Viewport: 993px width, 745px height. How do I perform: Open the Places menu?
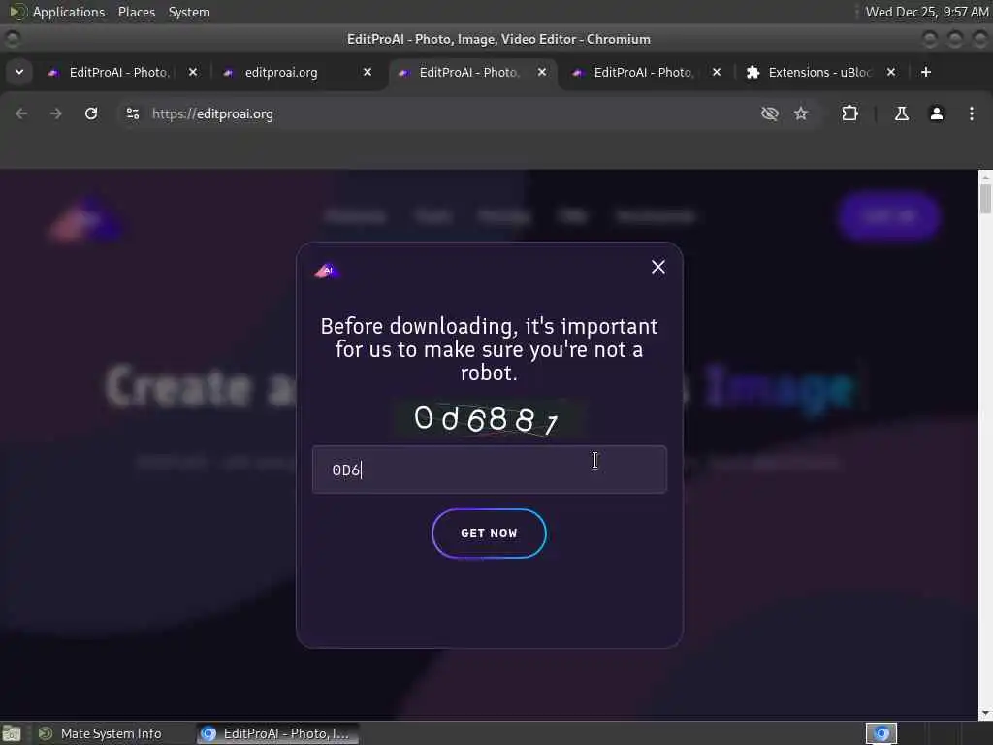click(136, 12)
